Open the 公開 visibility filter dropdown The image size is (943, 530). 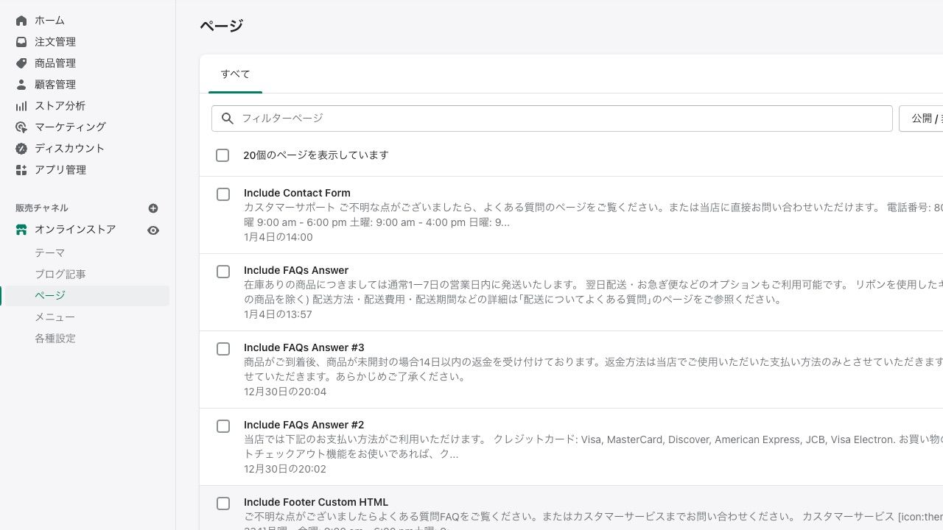pyautogui.click(x=921, y=119)
